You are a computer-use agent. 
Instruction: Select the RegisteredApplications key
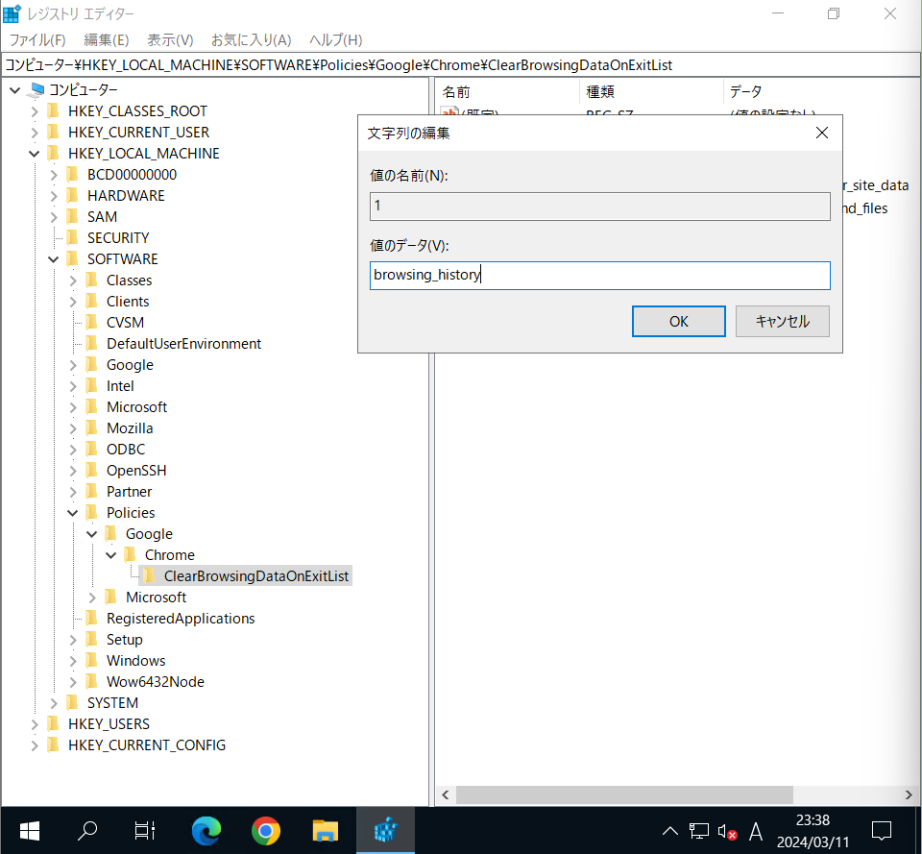coord(180,618)
